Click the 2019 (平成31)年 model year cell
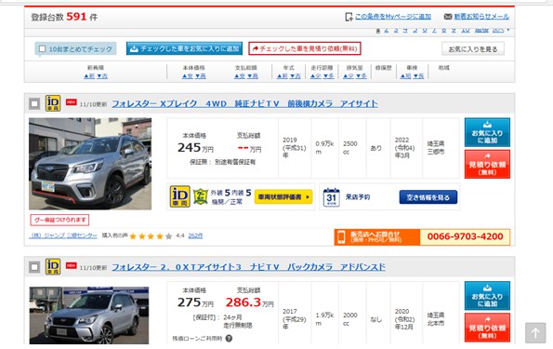The width and height of the screenshot is (553, 349). tap(294, 148)
